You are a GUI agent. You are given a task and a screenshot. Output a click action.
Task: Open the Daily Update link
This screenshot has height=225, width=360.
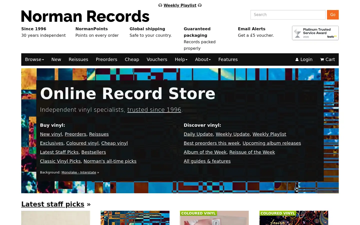coord(198,134)
